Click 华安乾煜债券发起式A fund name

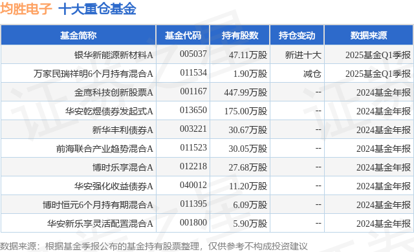click(x=109, y=111)
